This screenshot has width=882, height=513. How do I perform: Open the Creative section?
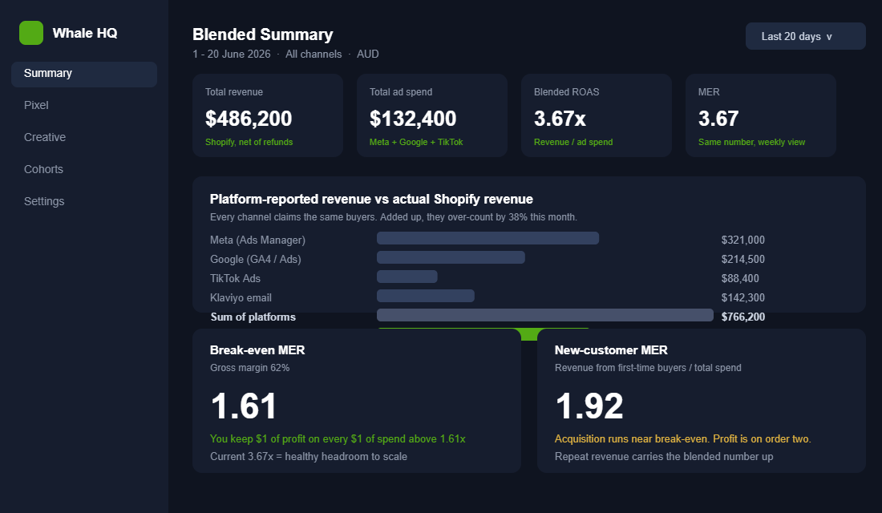pos(44,137)
